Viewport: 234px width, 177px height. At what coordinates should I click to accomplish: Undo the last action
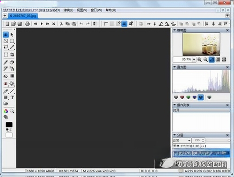(81, 24)
